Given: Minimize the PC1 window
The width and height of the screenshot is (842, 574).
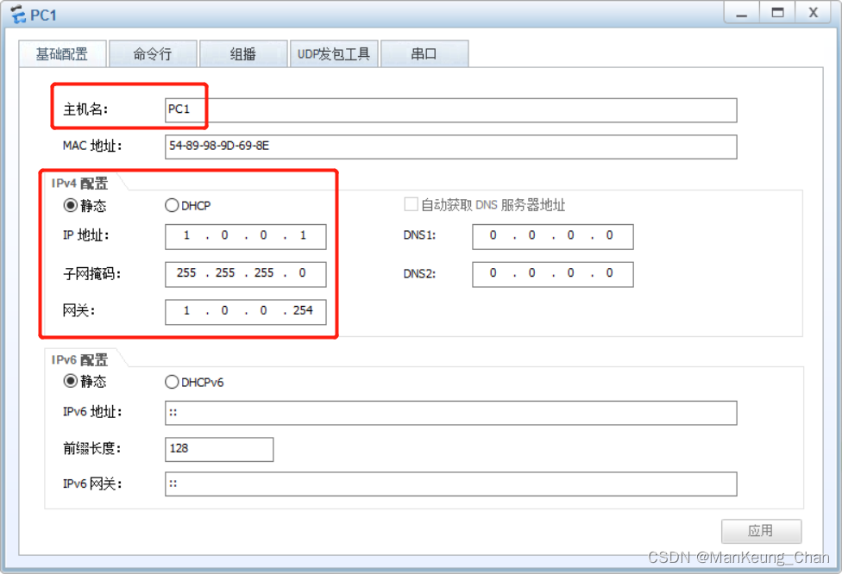Looking at the screenshot, I should tap(742, 13).
